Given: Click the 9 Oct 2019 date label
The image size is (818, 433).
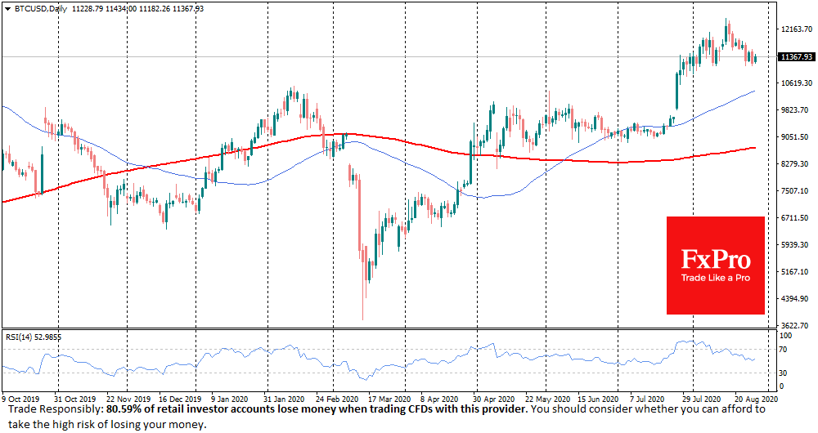Looking at the screenshot, I should coord(20,399).
